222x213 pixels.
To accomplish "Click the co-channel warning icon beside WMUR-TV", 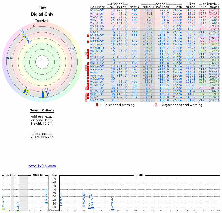I will coord(88,63).
